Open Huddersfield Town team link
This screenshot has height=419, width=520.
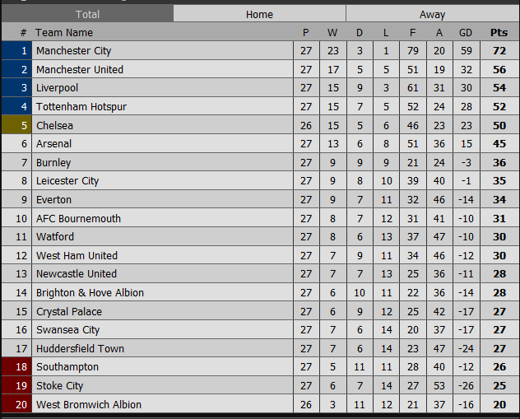[80, 348]
